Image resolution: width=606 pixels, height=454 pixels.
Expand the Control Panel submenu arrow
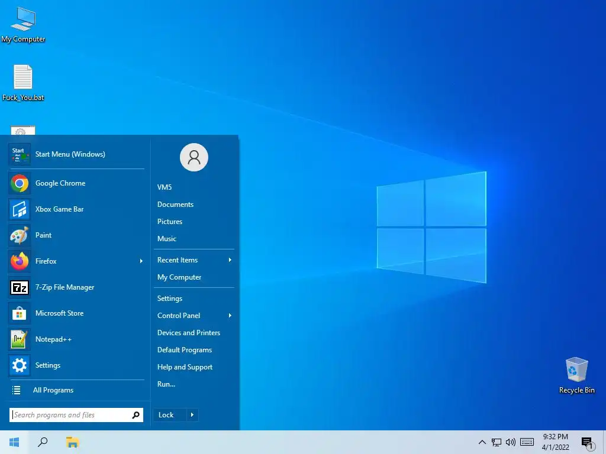[230, 316]
